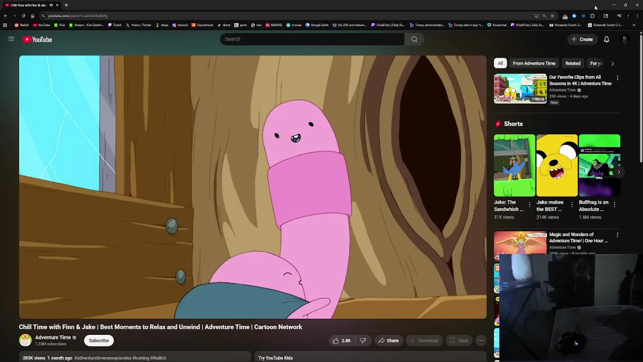Go back in browser history
This screenshot has height=362, width=643.
click(6, 16)
